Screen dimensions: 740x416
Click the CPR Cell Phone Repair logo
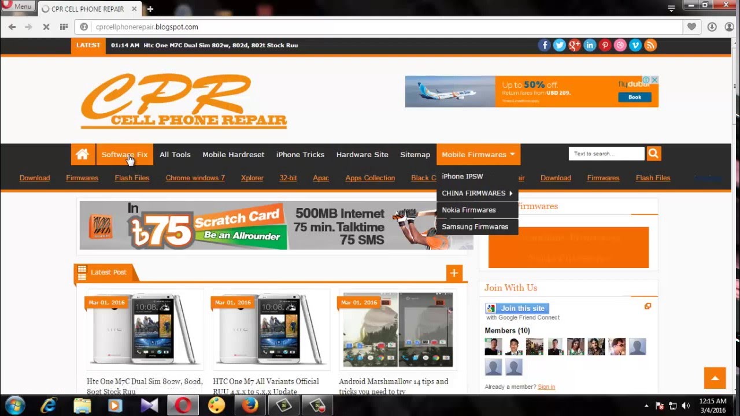(184, 101)
